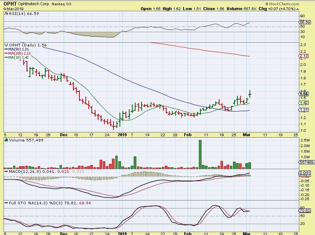Click the Chg +0.07 (+4.70%) value
The height and width of the screenshot is (235, 315).
[277, 9]
